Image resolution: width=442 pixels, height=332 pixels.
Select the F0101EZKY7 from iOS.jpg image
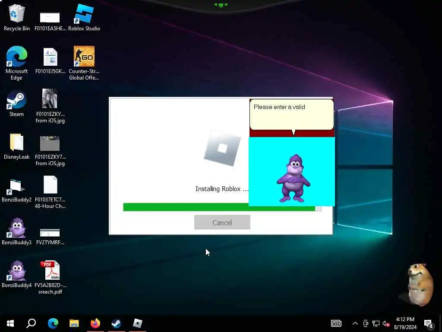pyautogui.click(x=50, y=151)
